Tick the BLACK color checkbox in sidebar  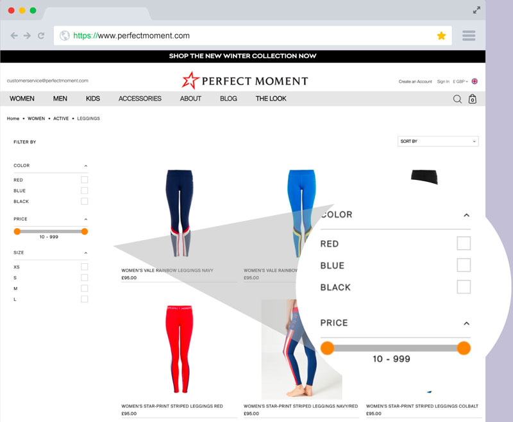point(85,201)
